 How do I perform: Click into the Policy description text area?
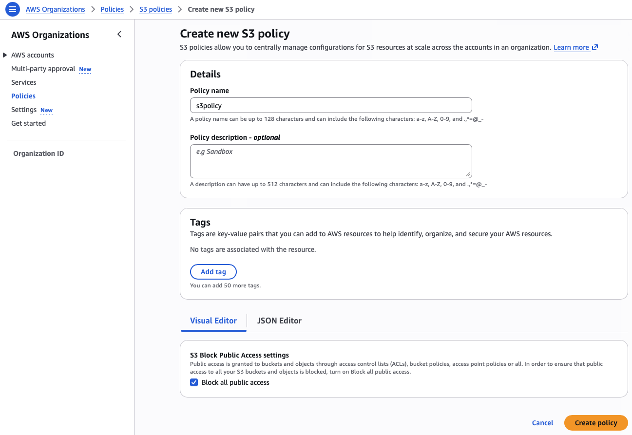[330, 161]
